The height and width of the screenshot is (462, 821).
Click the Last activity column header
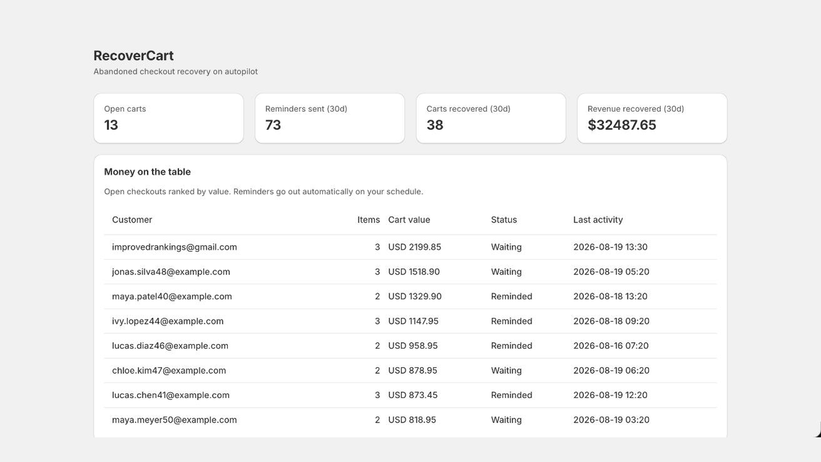598,220
